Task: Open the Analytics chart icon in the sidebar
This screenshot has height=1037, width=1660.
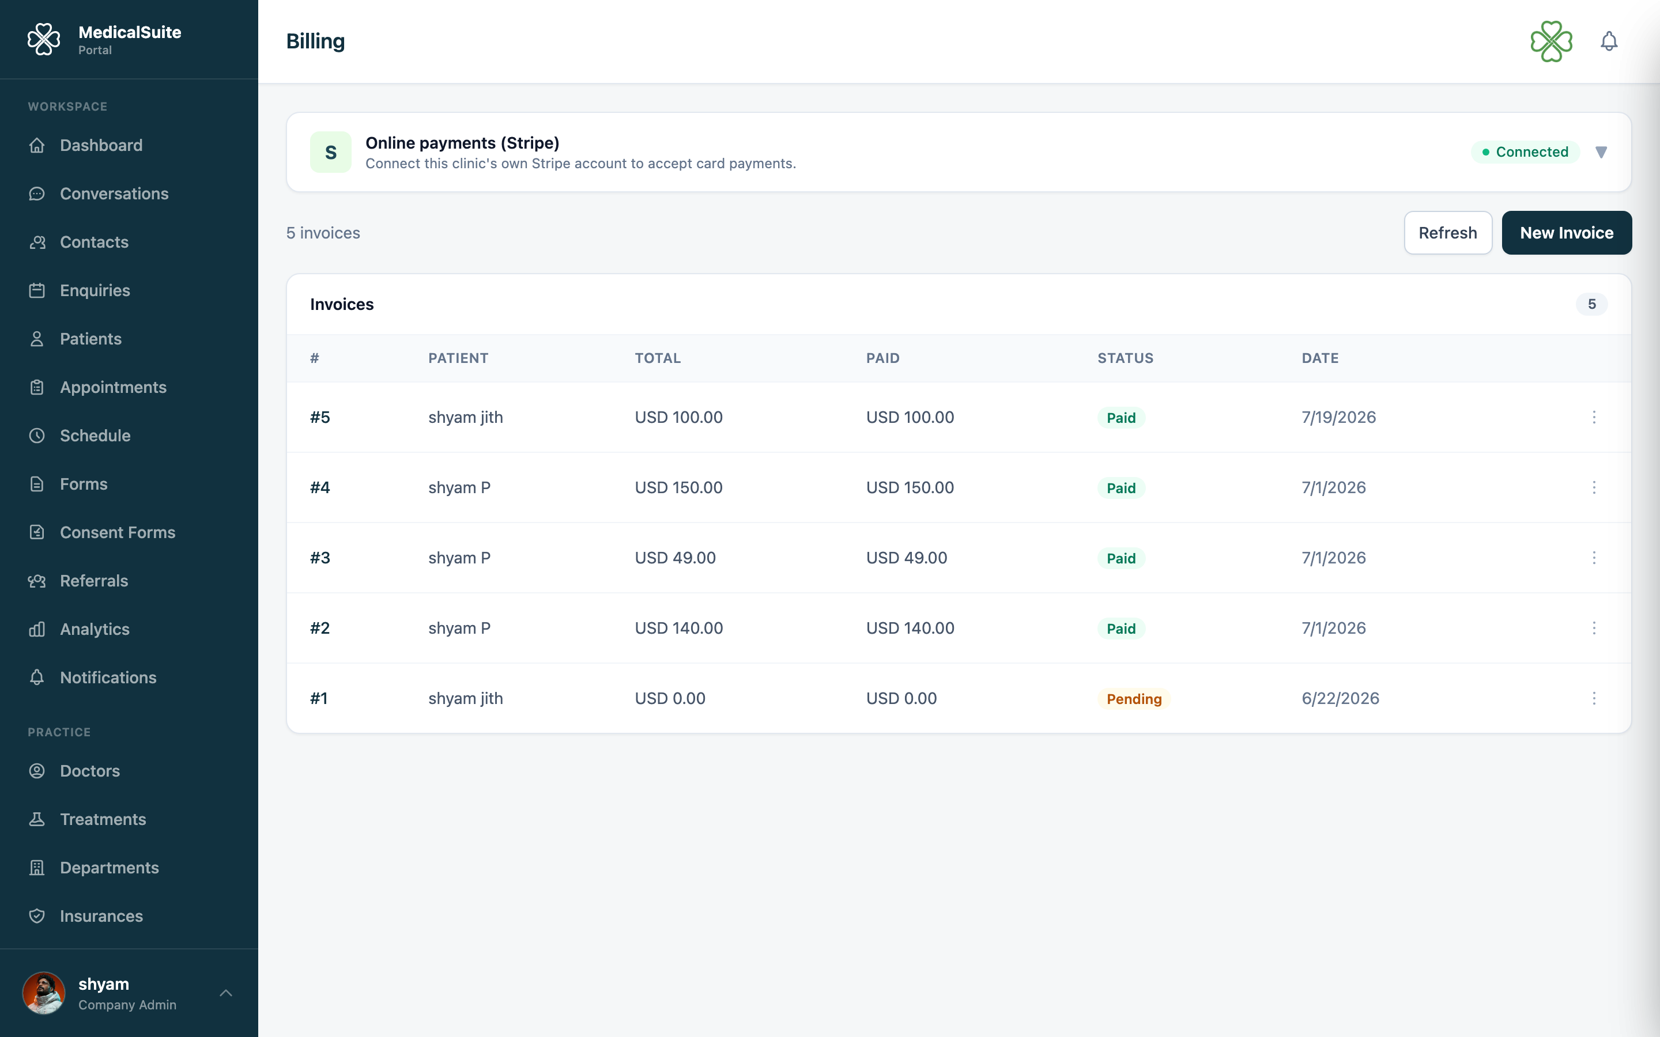Action: point(37,629)
